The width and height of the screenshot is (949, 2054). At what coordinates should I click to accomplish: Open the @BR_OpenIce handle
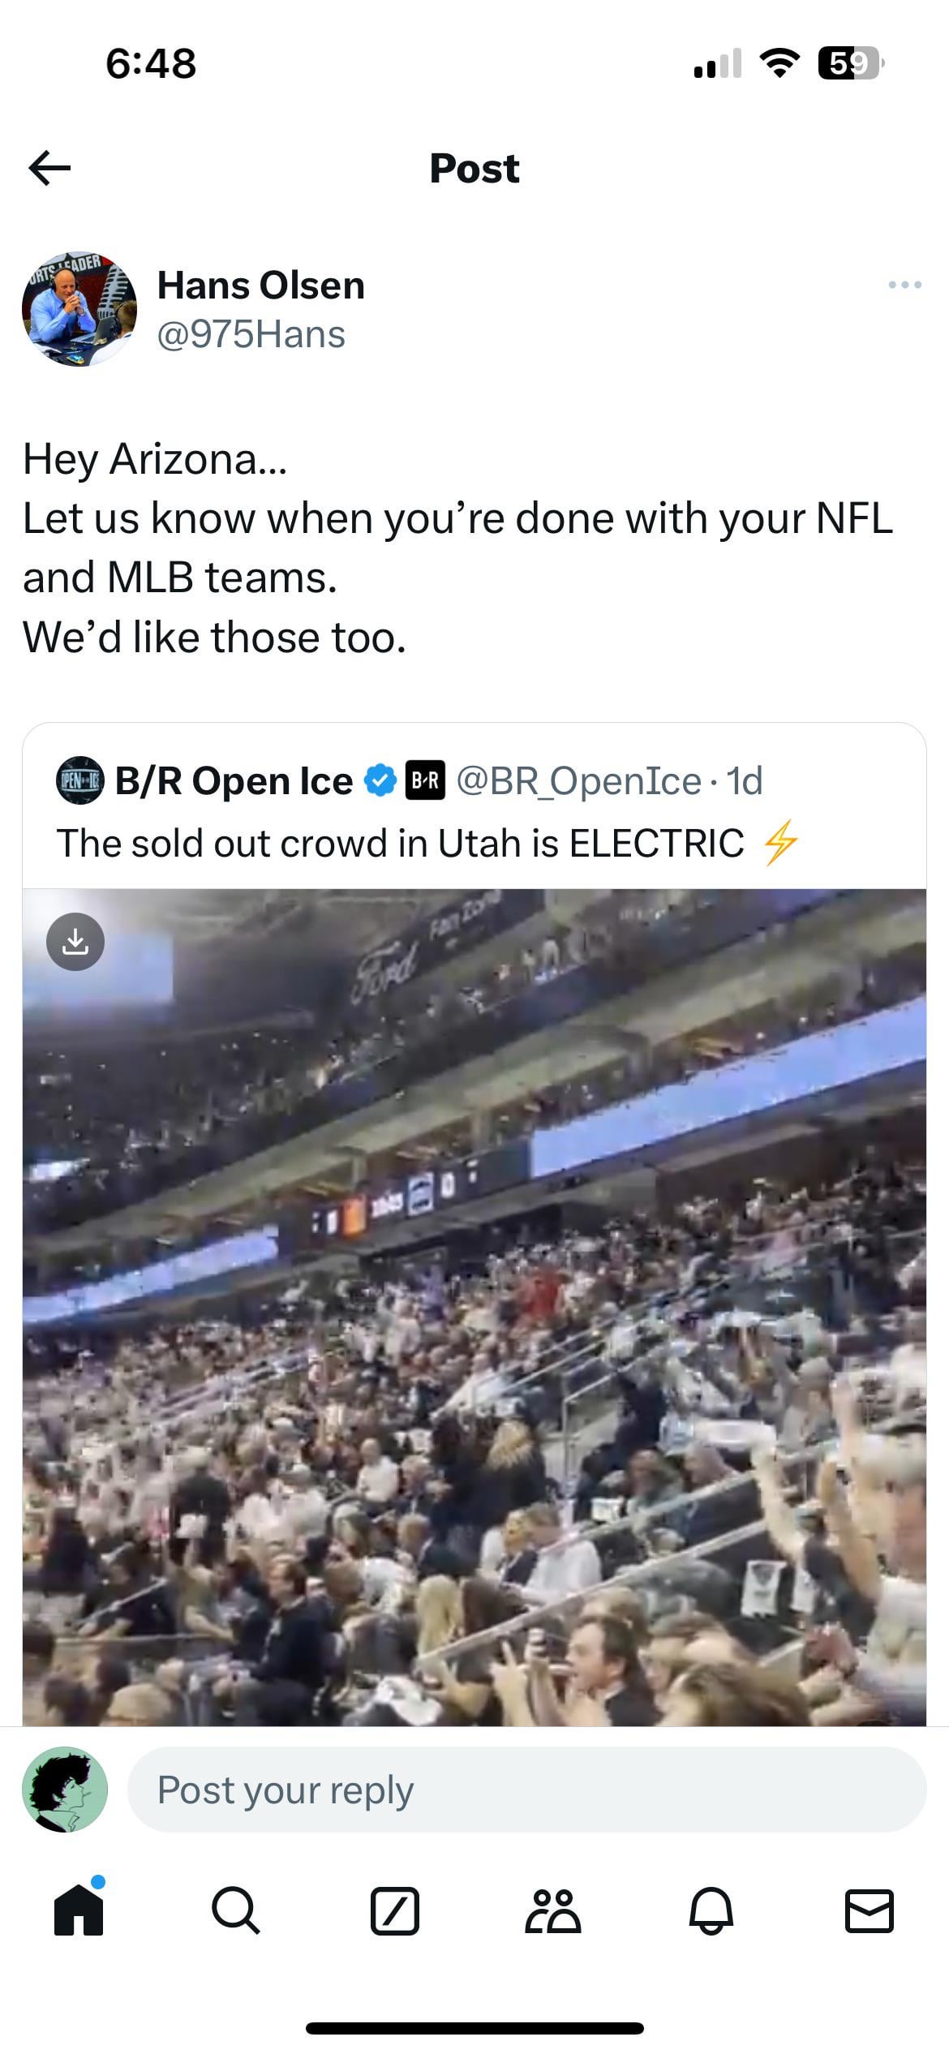pos(578,780)
